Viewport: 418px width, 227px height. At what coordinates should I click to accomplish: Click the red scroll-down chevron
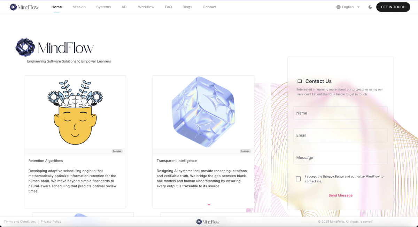209,205
